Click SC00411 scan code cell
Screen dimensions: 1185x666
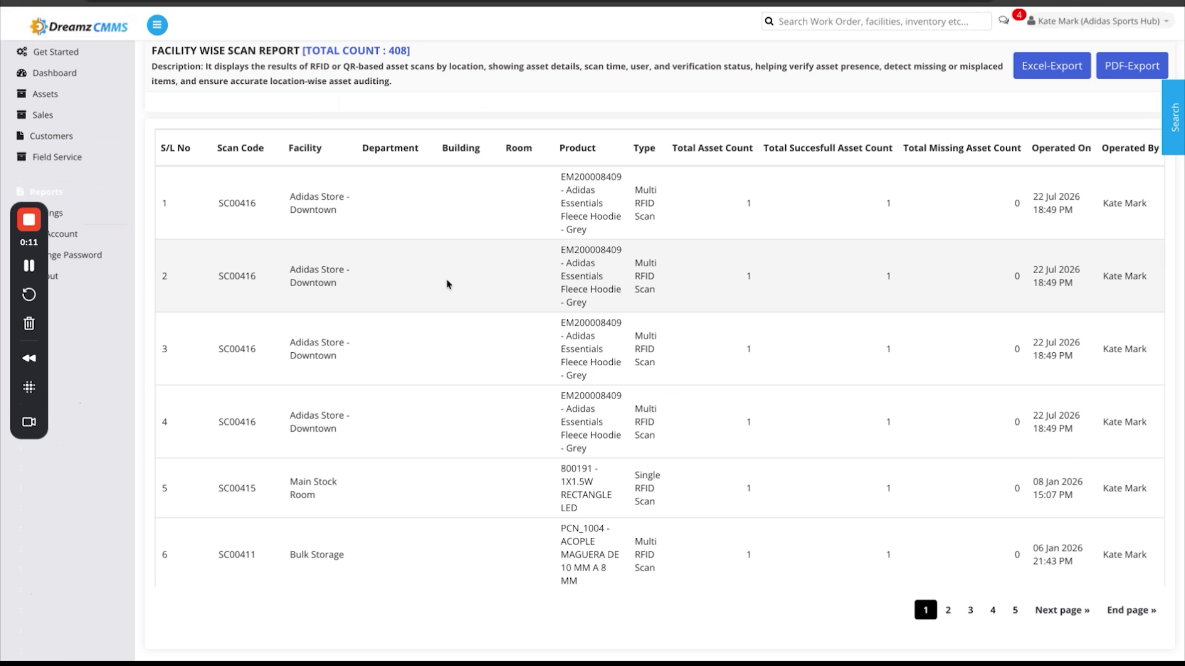point(237,554)
